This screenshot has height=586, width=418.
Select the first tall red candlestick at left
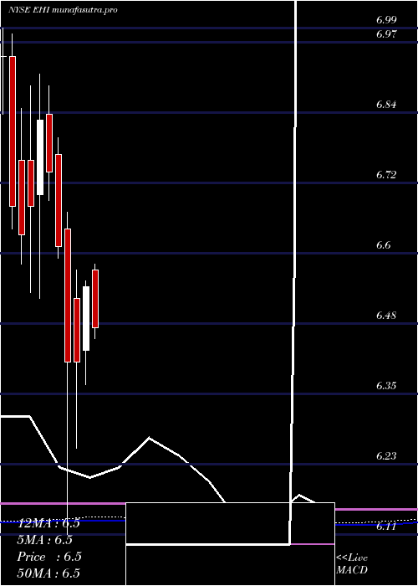coord(13,131)
